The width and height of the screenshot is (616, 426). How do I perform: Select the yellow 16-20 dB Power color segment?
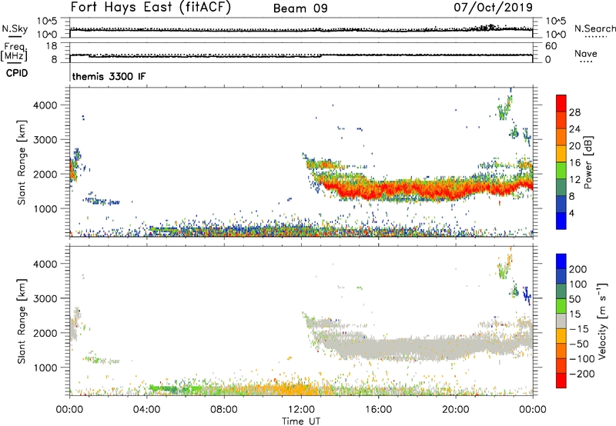(561, 154)
